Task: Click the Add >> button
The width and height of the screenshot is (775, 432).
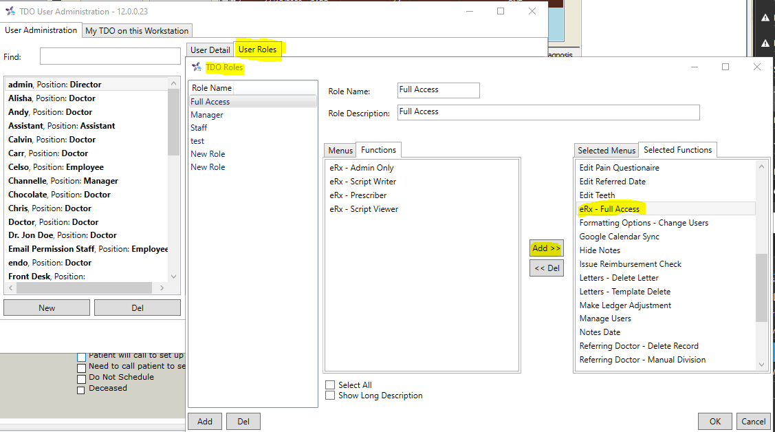Action: 546,248
